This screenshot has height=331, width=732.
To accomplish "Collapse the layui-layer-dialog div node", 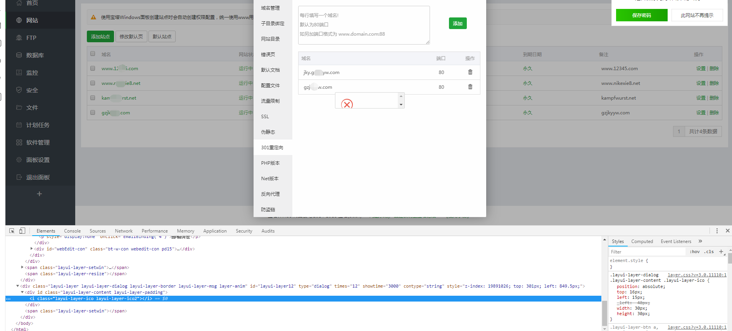I will [x=17, y=286].
